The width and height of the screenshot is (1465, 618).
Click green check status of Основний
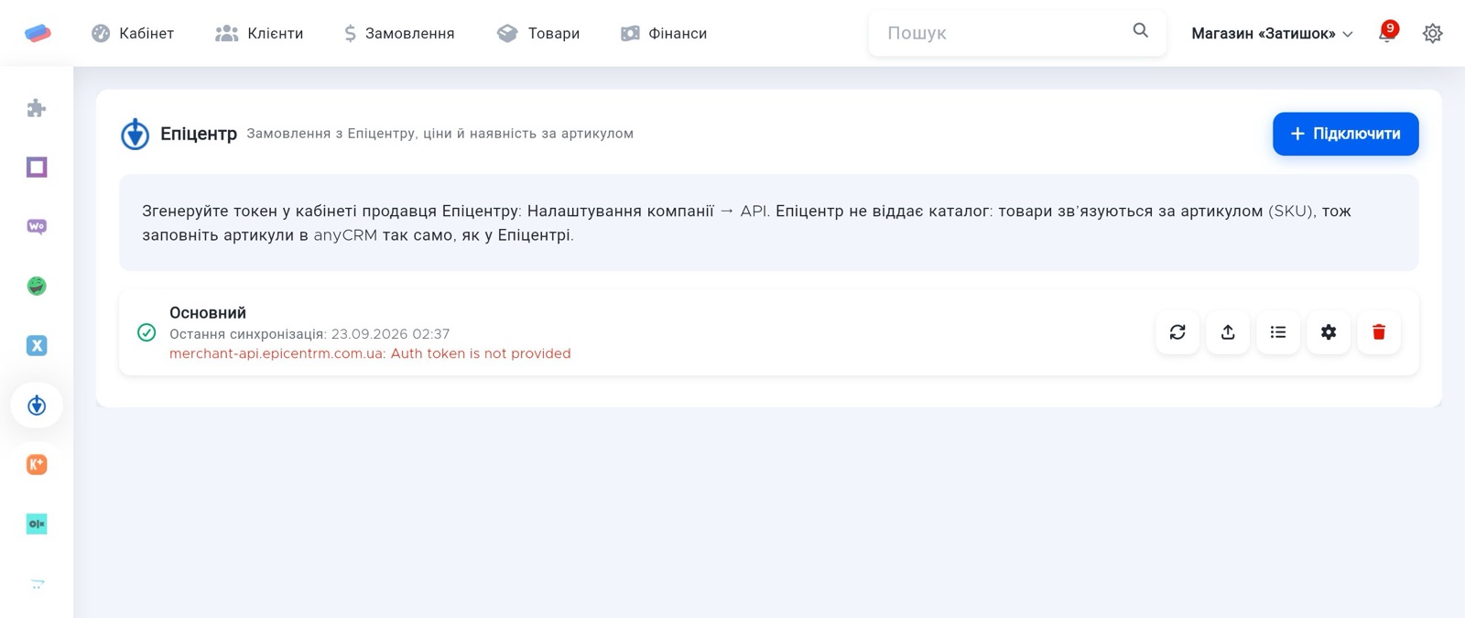coord(146,332)
